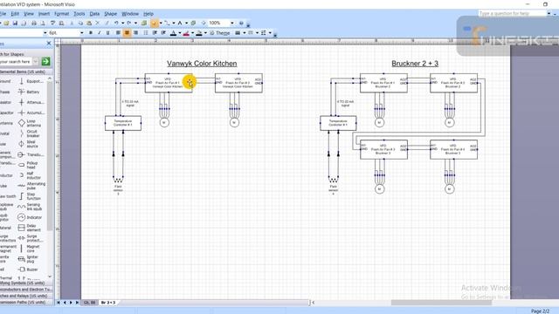This screenshot has width=559, height=314.
Task: Go to last page tab navigation arrow
Action: [x=77, y=303]
